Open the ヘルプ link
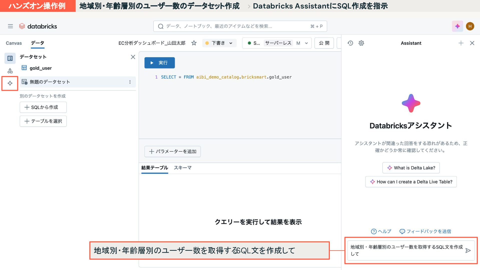480x270 pixels. [x=381, y=231]
